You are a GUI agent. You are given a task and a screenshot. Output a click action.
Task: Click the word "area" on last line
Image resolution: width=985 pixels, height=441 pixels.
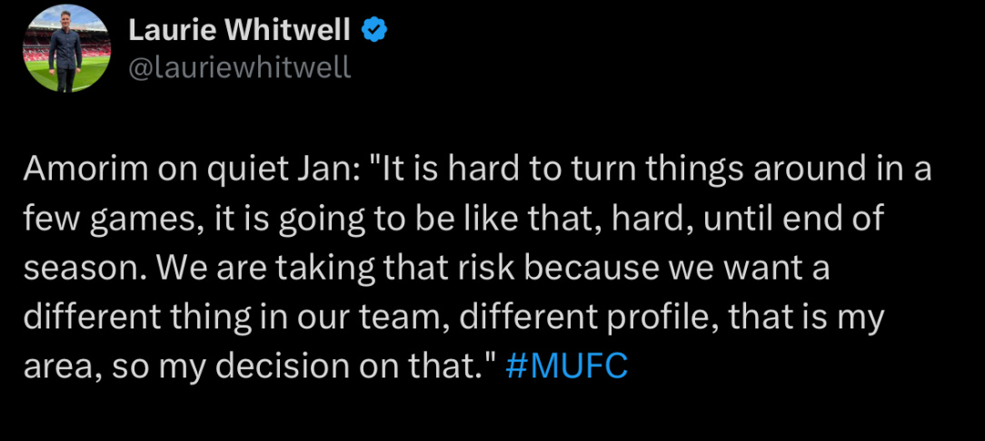(x=58, y=368)
